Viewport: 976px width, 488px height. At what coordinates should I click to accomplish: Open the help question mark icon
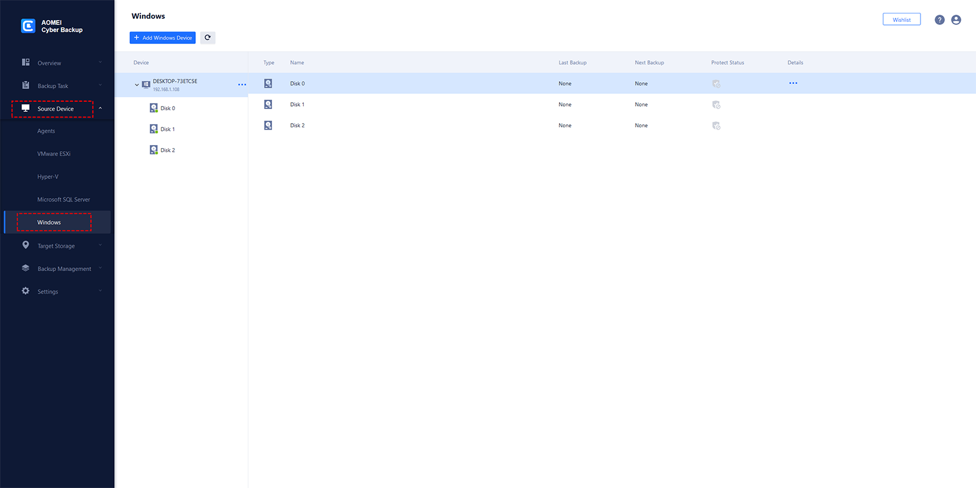[939, 20]
